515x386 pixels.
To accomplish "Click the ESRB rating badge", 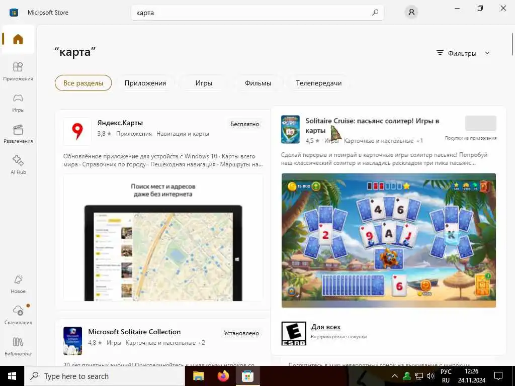I will click(294, 334).
